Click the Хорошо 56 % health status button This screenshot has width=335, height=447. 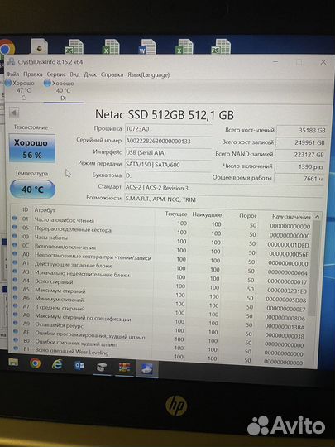point(32,148)
